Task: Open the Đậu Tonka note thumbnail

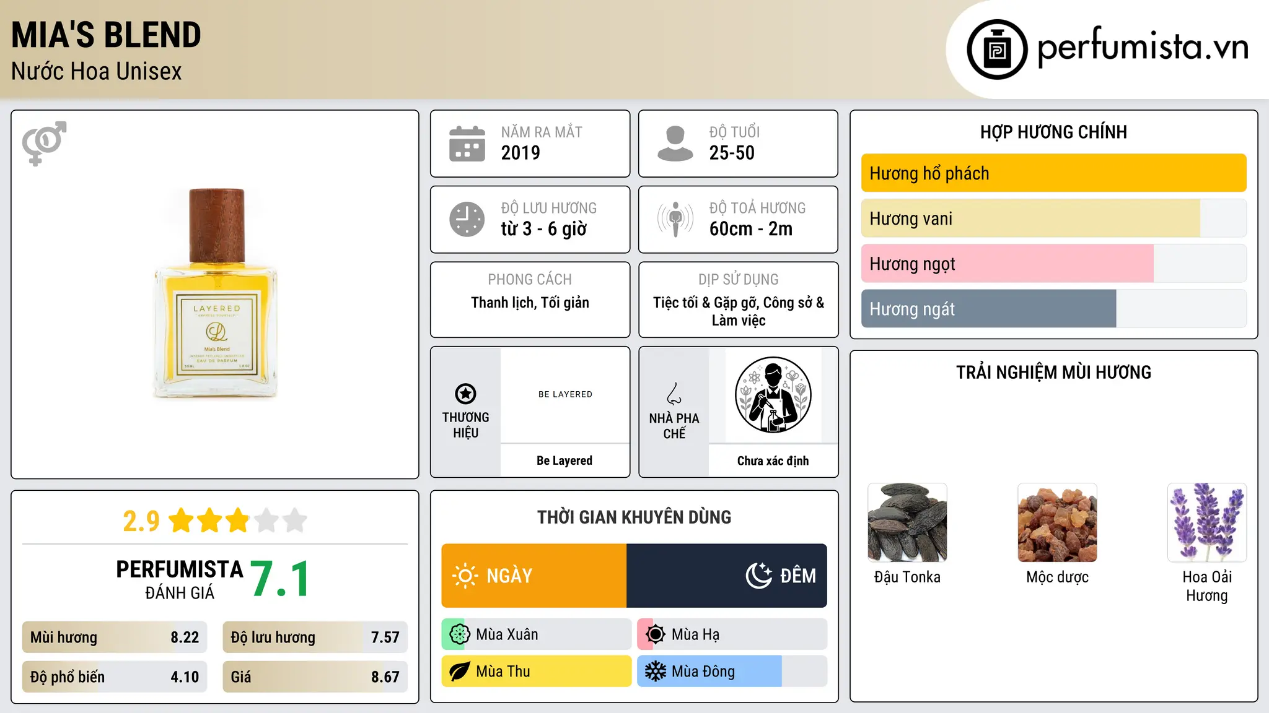Action: coord(907,522)
